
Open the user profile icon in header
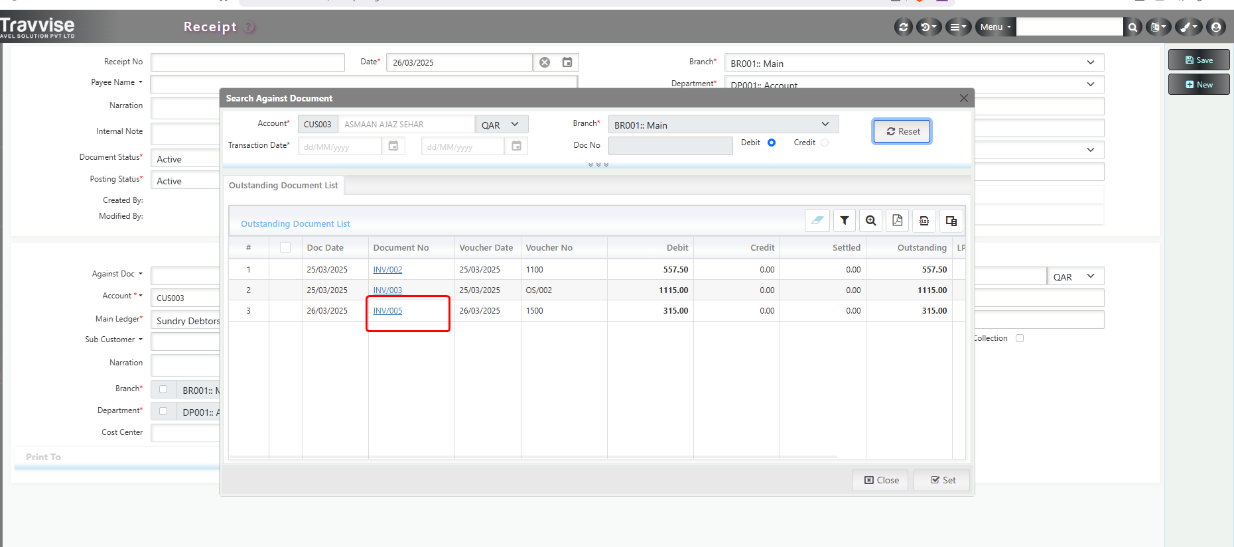point(1215,27)
